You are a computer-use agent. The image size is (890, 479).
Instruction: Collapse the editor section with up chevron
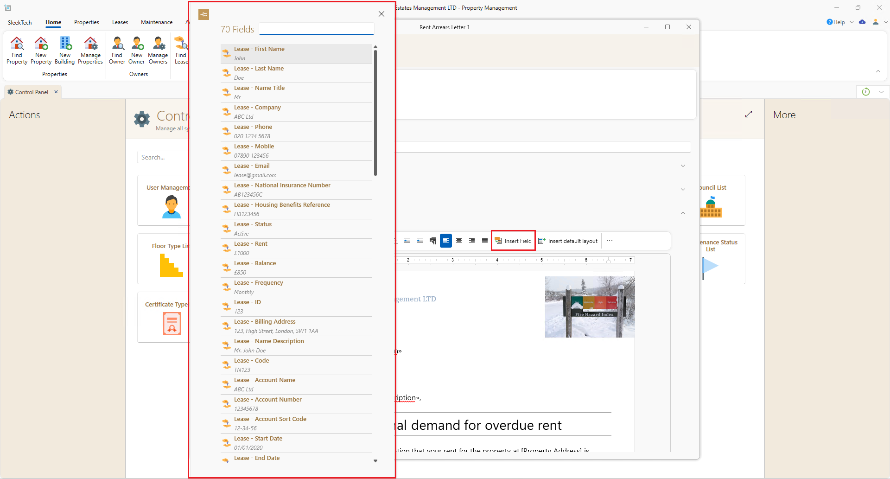pyautogui.click(x=683, y=213)
